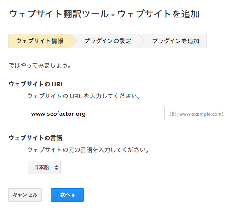Click the ではやってみましょう intro text

point(40,65)
